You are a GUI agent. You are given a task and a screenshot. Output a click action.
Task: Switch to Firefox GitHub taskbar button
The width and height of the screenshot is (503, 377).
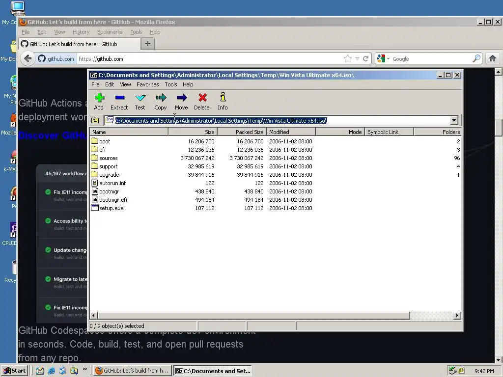133,371
